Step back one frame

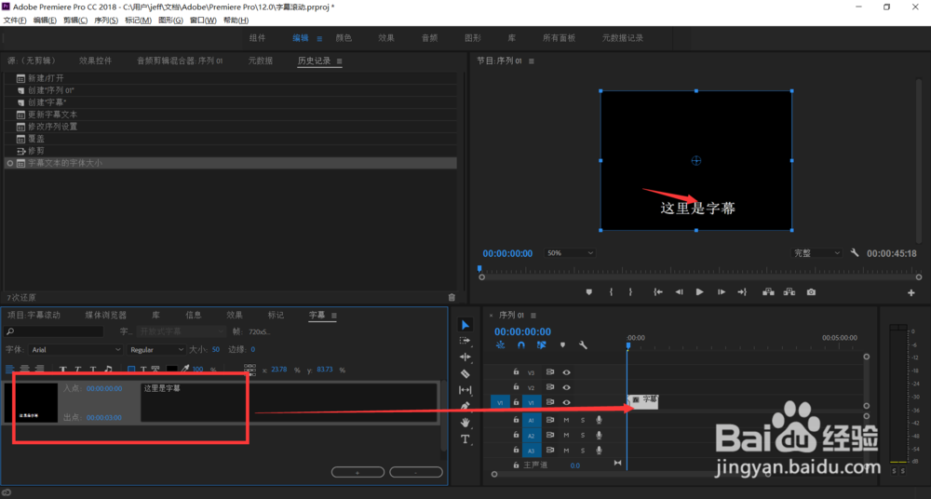click(x=679, y=292)
